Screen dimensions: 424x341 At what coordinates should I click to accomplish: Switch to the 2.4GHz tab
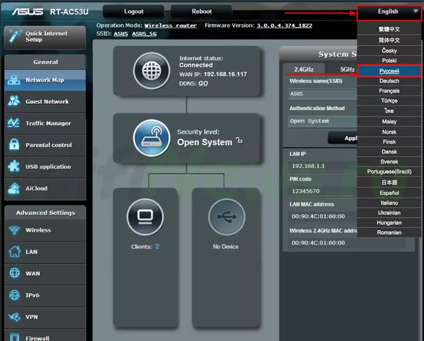(x=304, y=69)
